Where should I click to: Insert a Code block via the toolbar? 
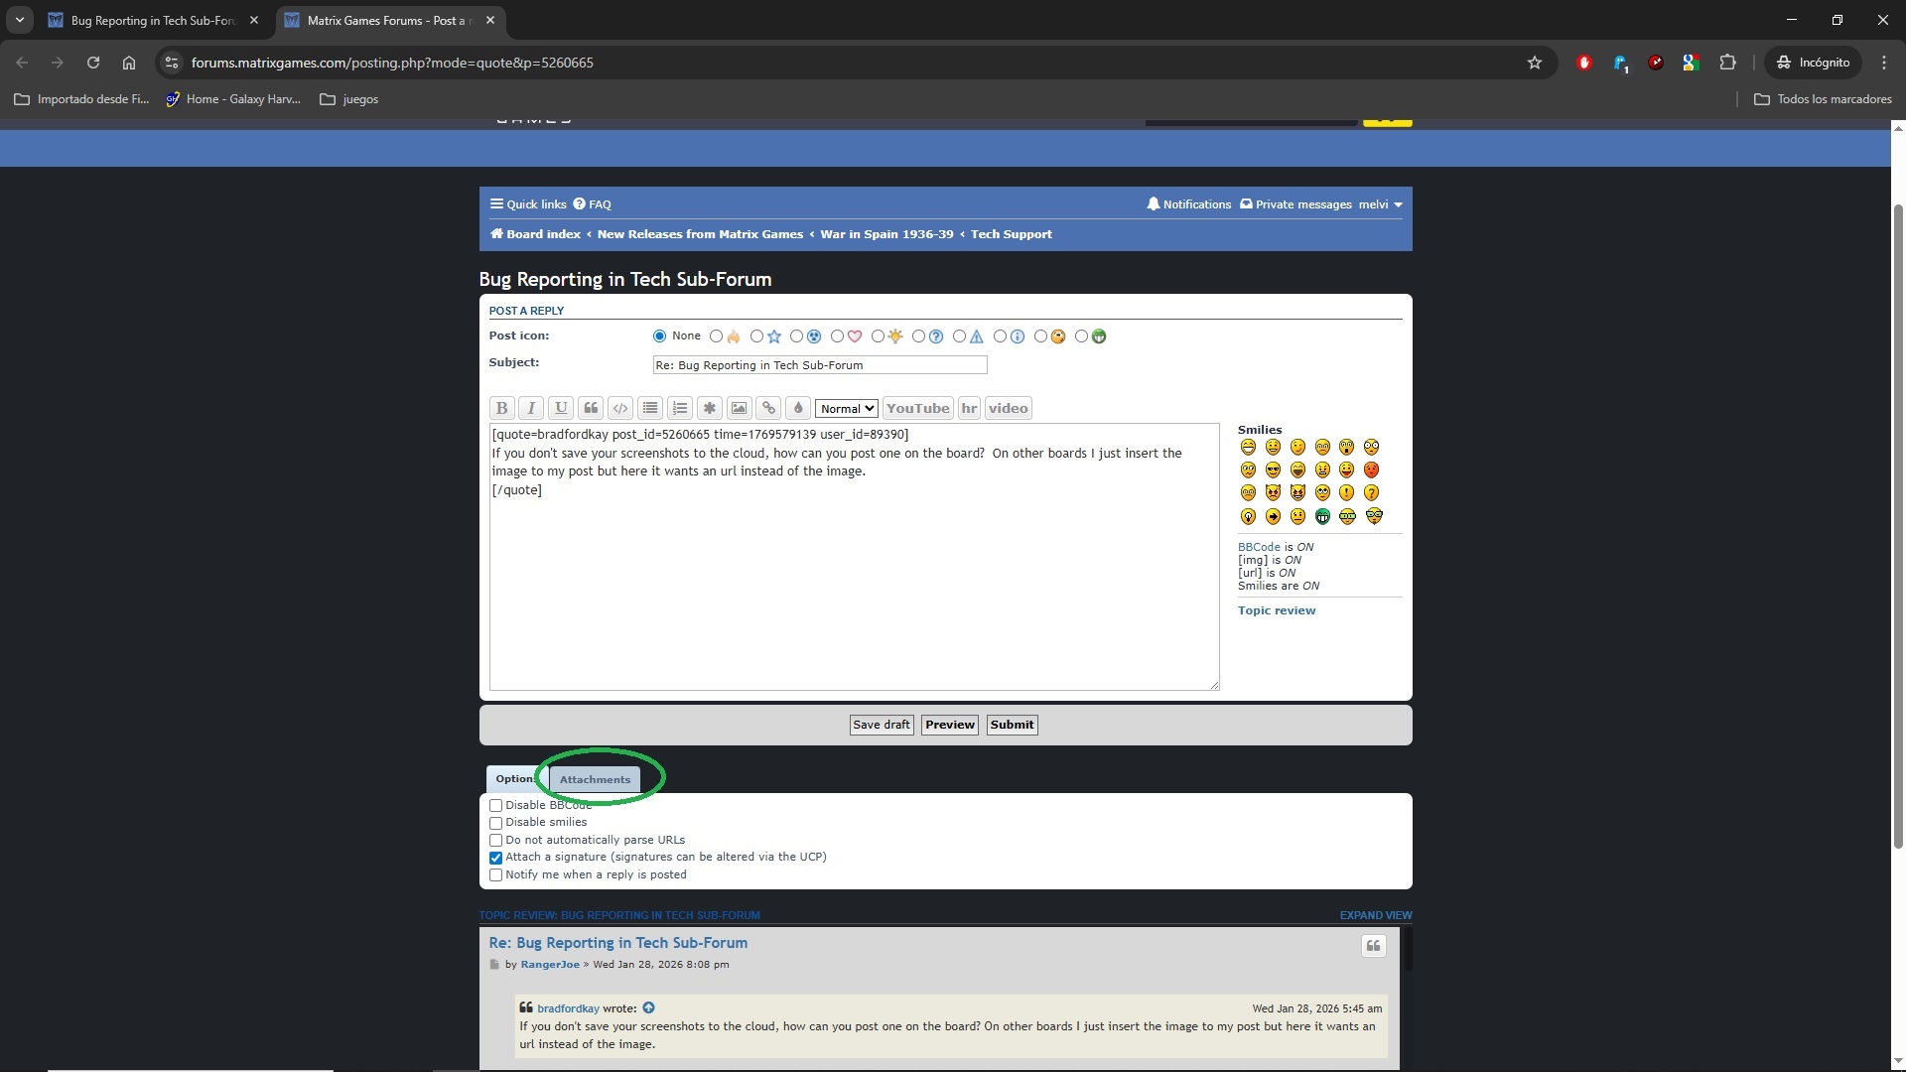(620, 408)
